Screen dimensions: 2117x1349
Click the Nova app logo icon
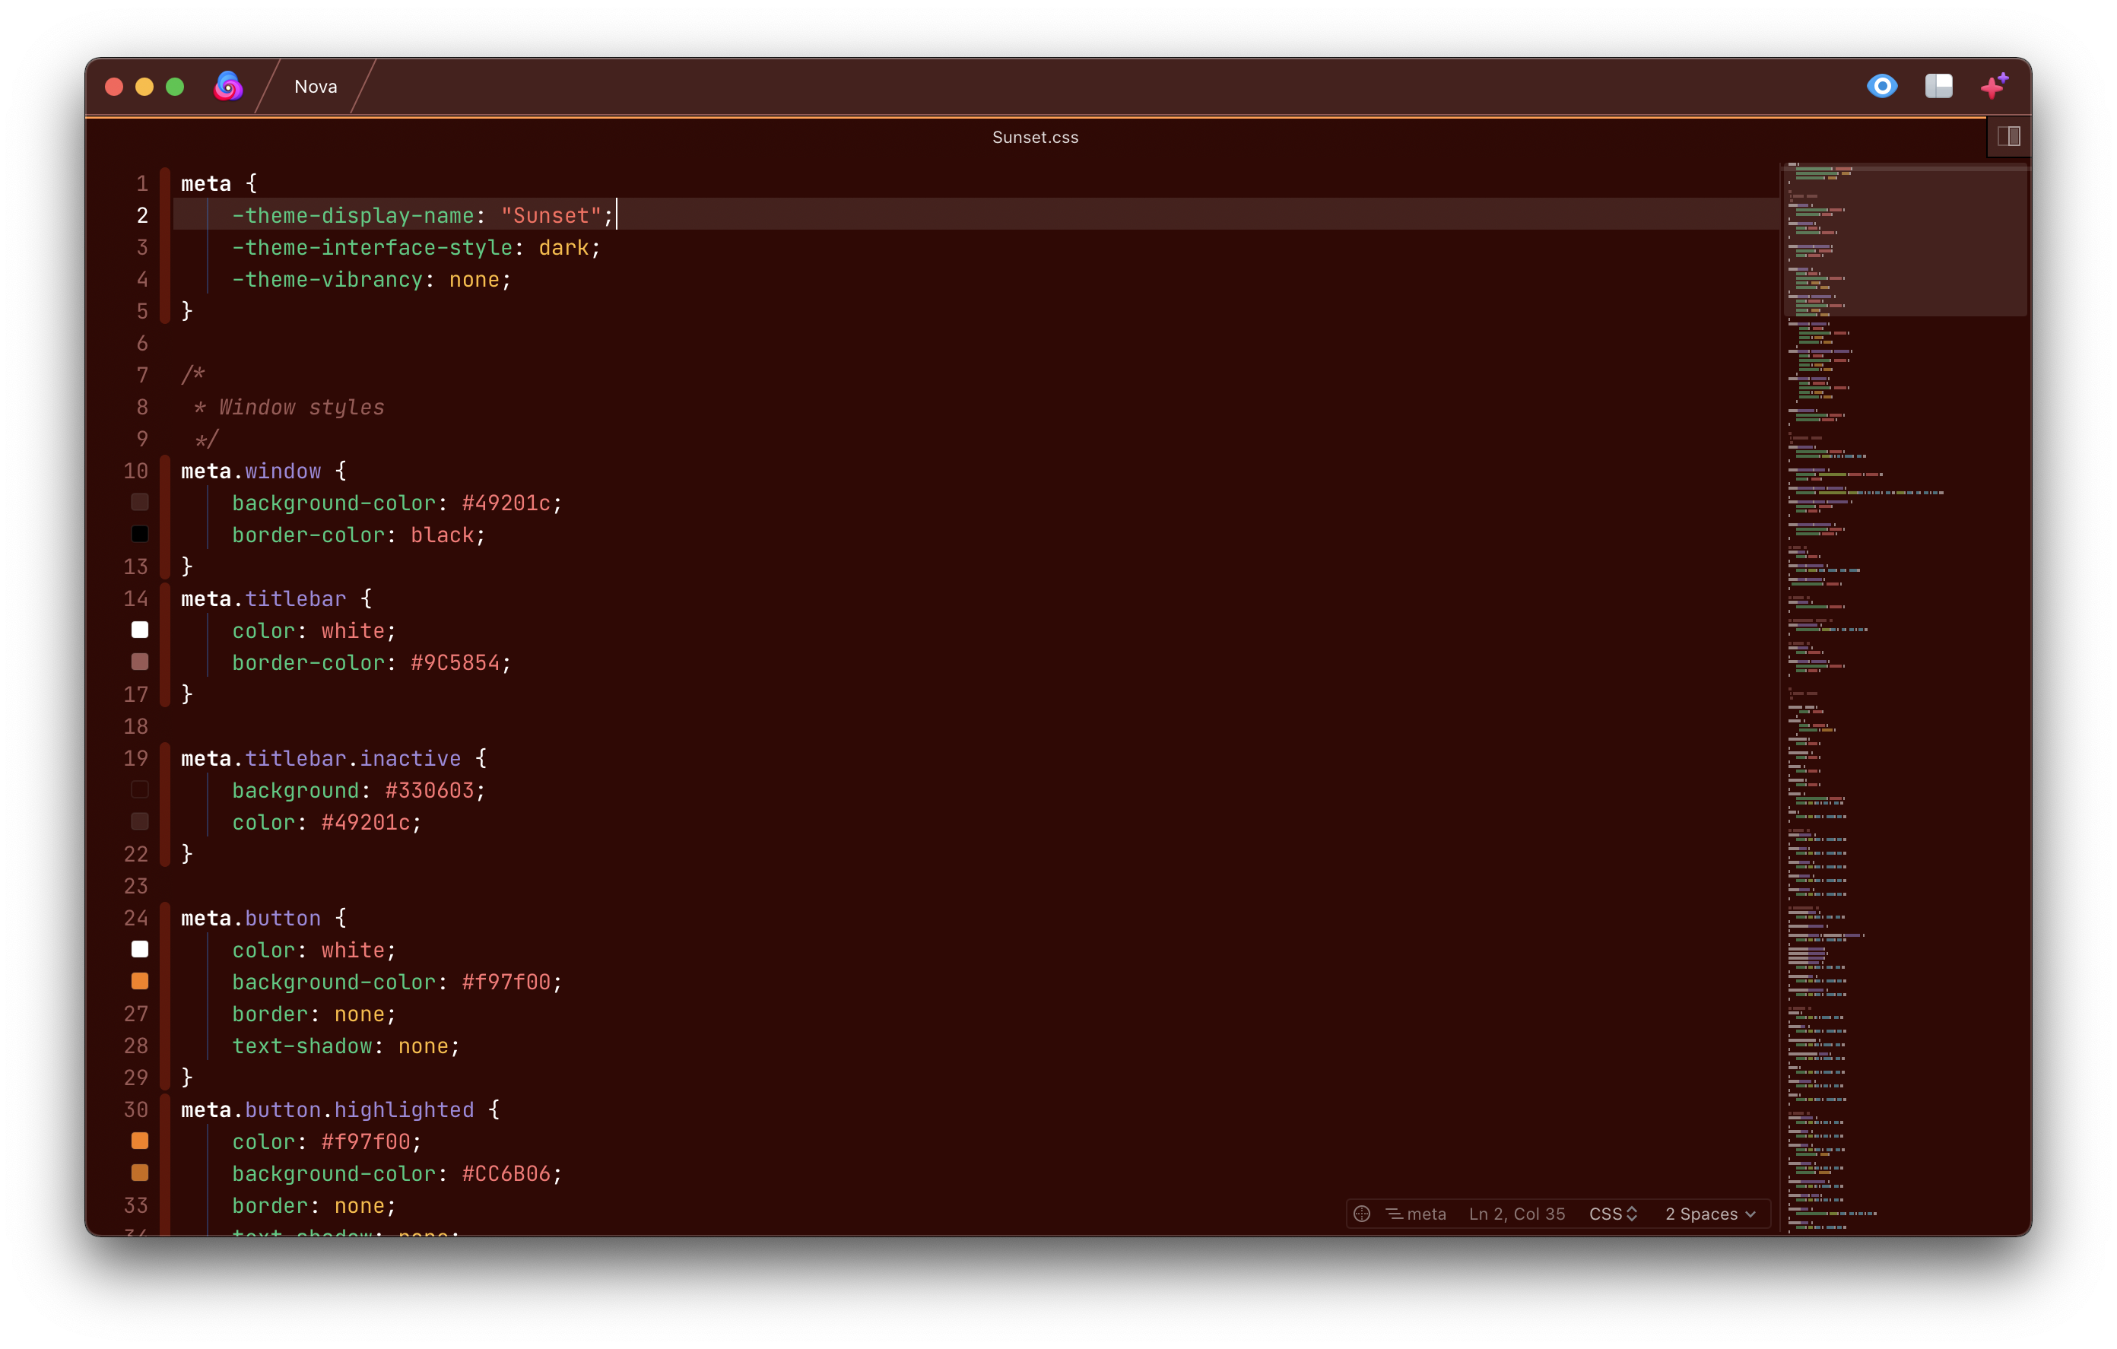(229, 86)
